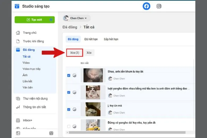The height and width of the screenshot is (138, 207).
Task: Click Đã đăng breadcrumb link
Action: coord(70,27)
